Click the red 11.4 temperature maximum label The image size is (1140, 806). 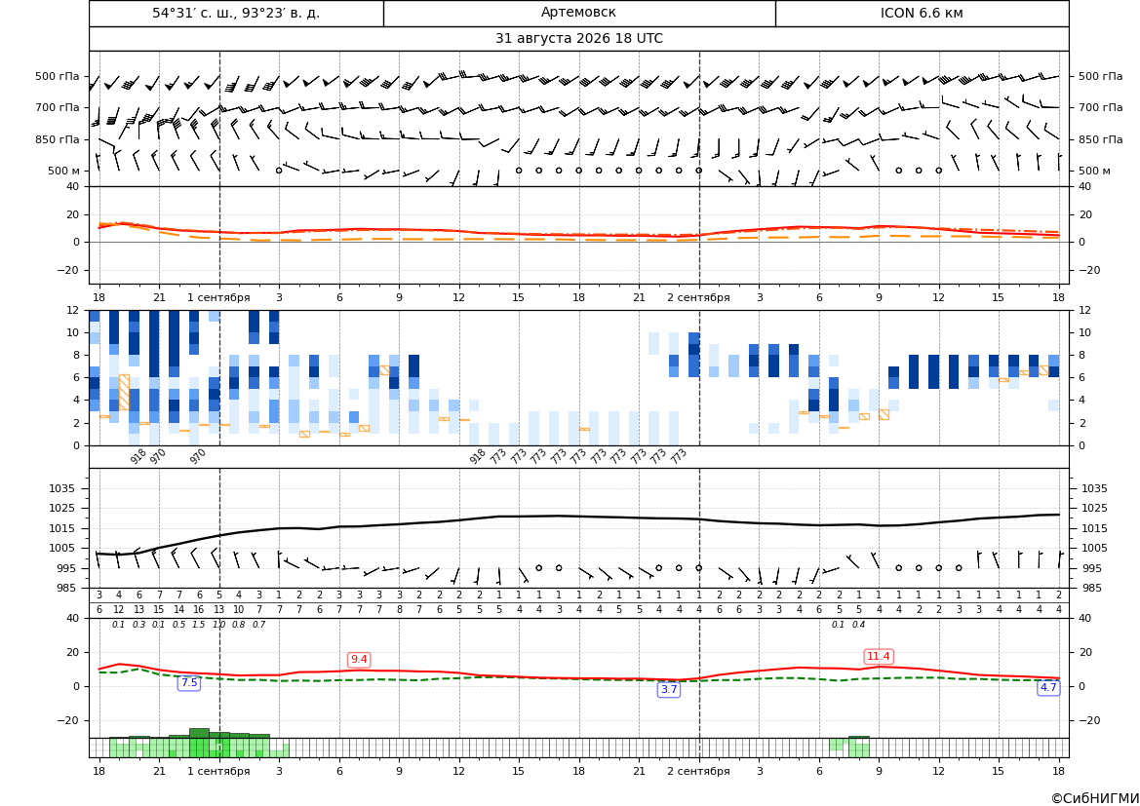pos(879,656)
